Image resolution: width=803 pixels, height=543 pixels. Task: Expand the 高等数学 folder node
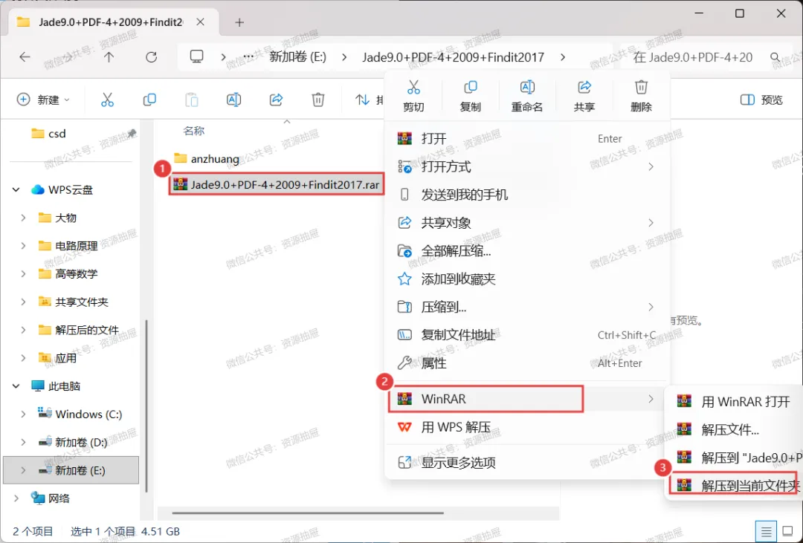coord(23,274)
